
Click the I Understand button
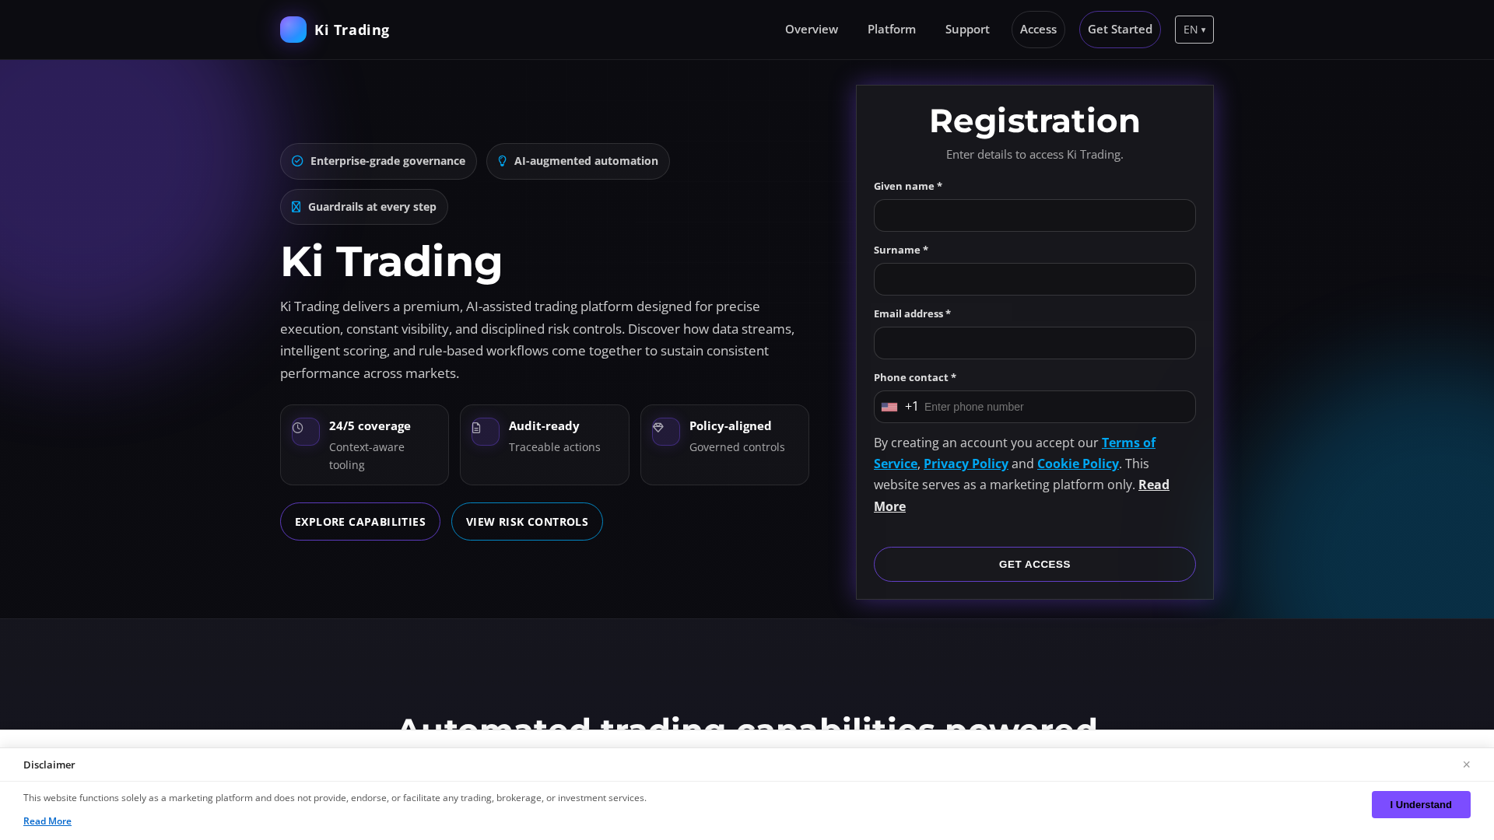click(1421, 805)
